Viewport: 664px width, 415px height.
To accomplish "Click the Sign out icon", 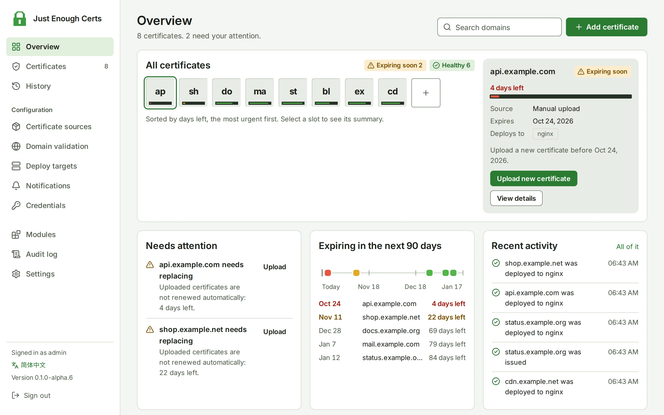I will [15, 395].
